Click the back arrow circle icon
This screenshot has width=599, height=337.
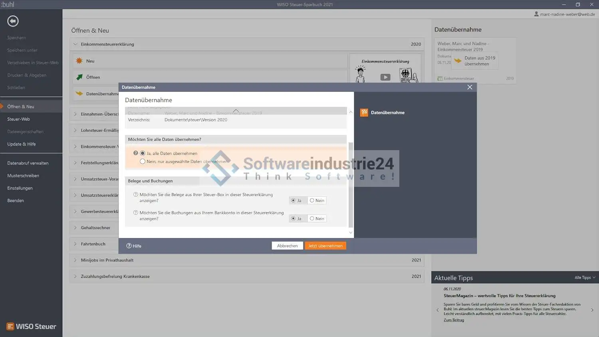coord(13,21)
